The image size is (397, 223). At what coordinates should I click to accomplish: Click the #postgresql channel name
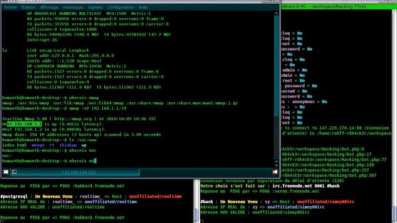(14, 196)
